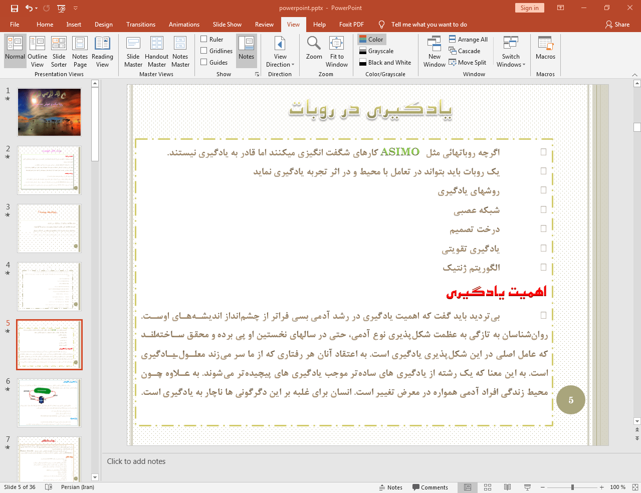This screenshot has height=493, width=641.
Task: Enable the Guides checkbox
Action: [204, 62]
